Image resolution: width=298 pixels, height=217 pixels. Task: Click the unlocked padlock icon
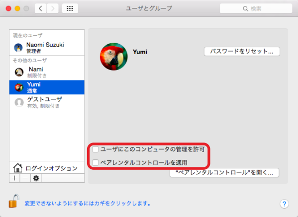click(x=14, y=201)
